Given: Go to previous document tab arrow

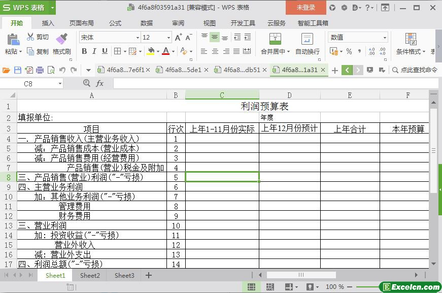Looking at the screenshot, I should point(347,70).
